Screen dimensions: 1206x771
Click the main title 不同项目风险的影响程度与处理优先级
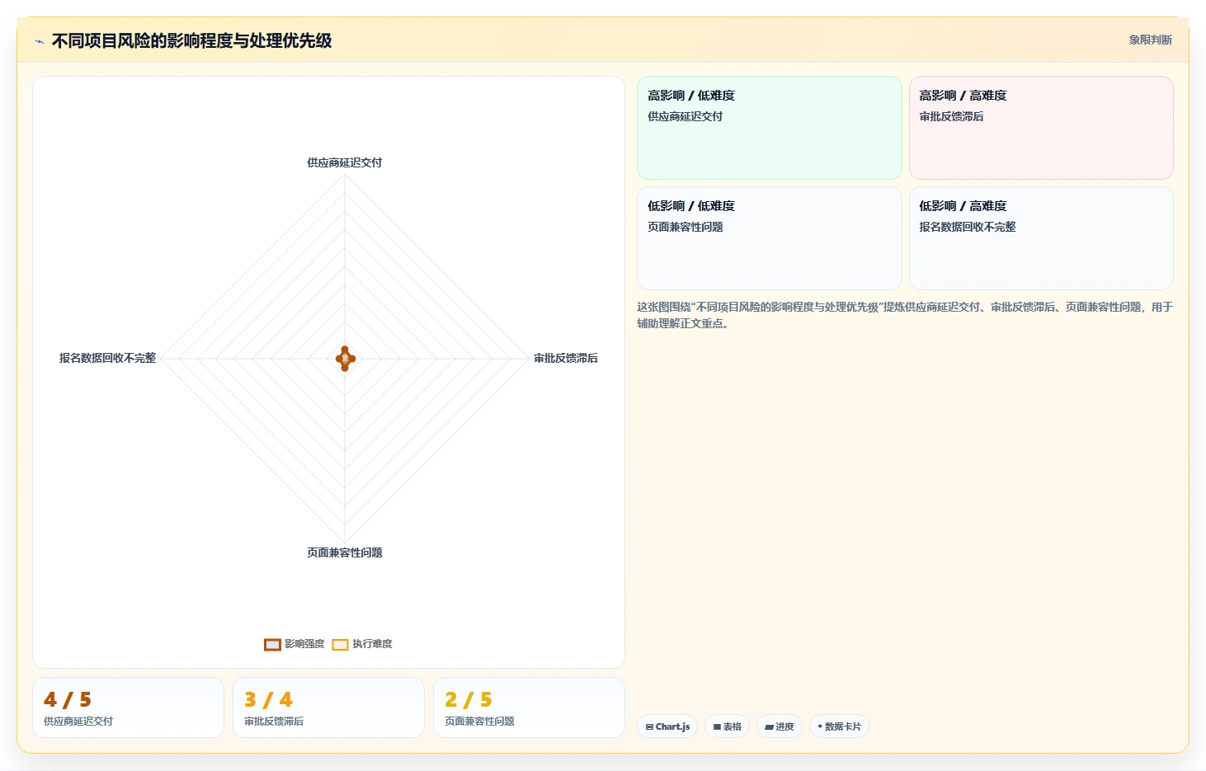[x=191, y=40]
